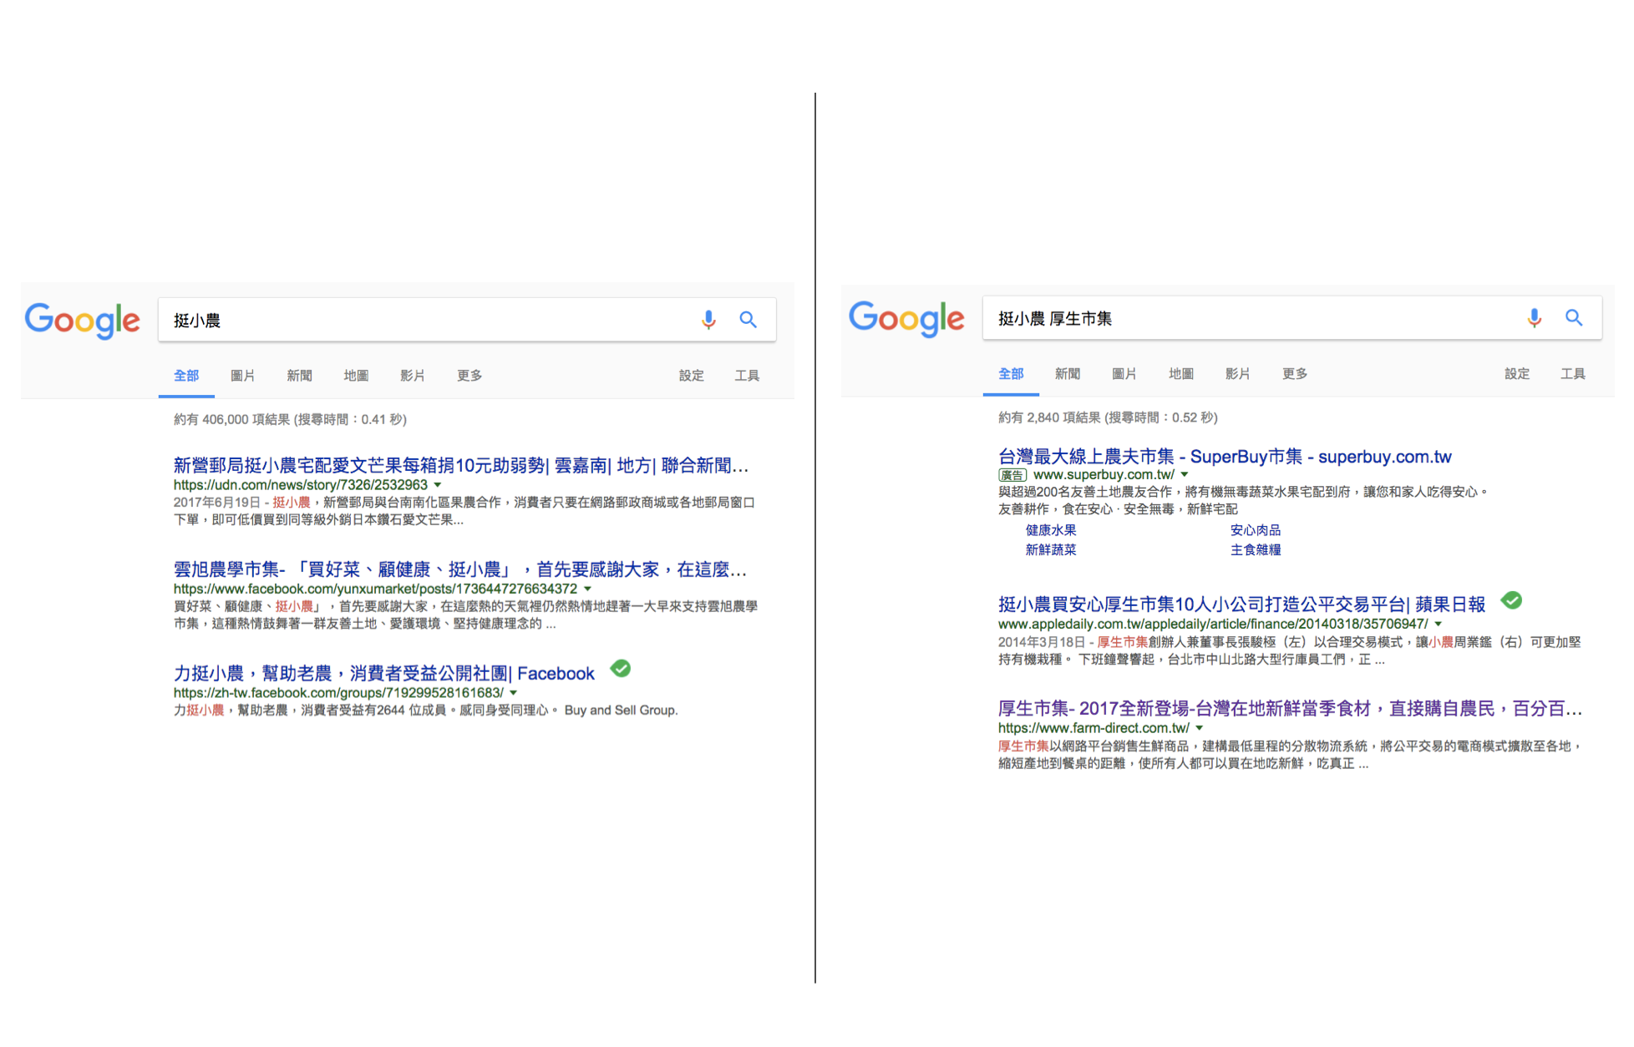
Task: Switch to 圖片 tab in the left search
Action: (x=242, y=376)
